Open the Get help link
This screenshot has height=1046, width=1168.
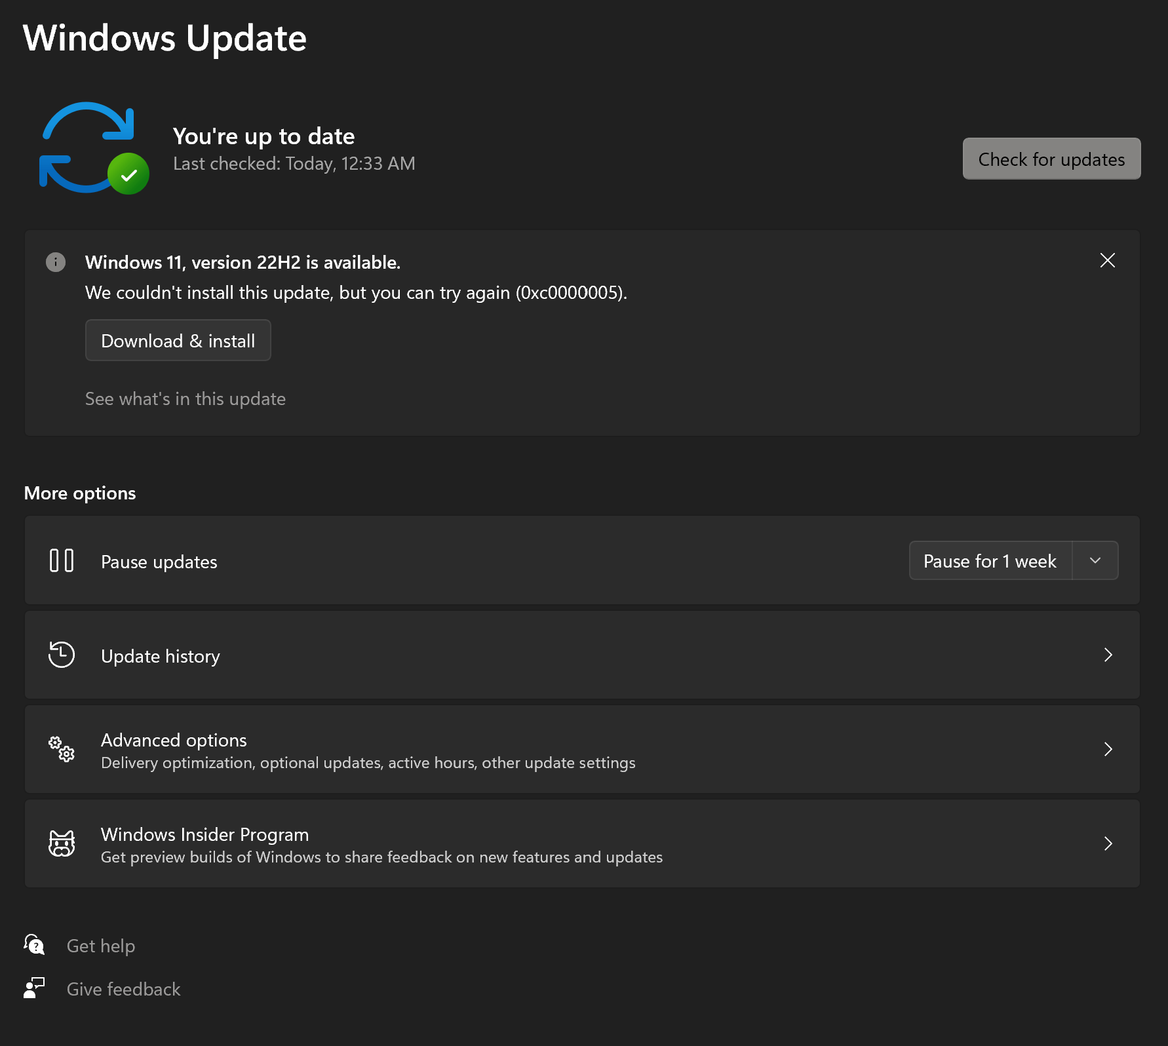coord(101,946)
